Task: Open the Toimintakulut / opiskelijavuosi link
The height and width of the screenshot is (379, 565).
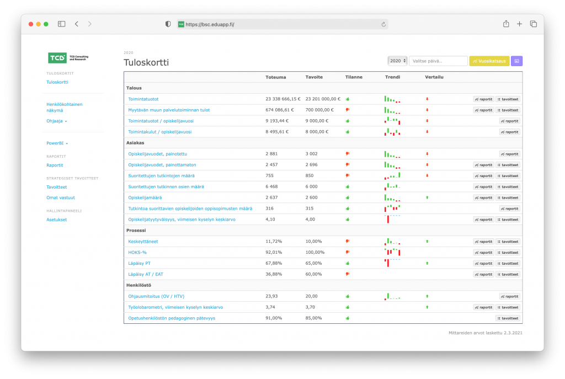Action: pyautogui.click(x=159, y=132)
